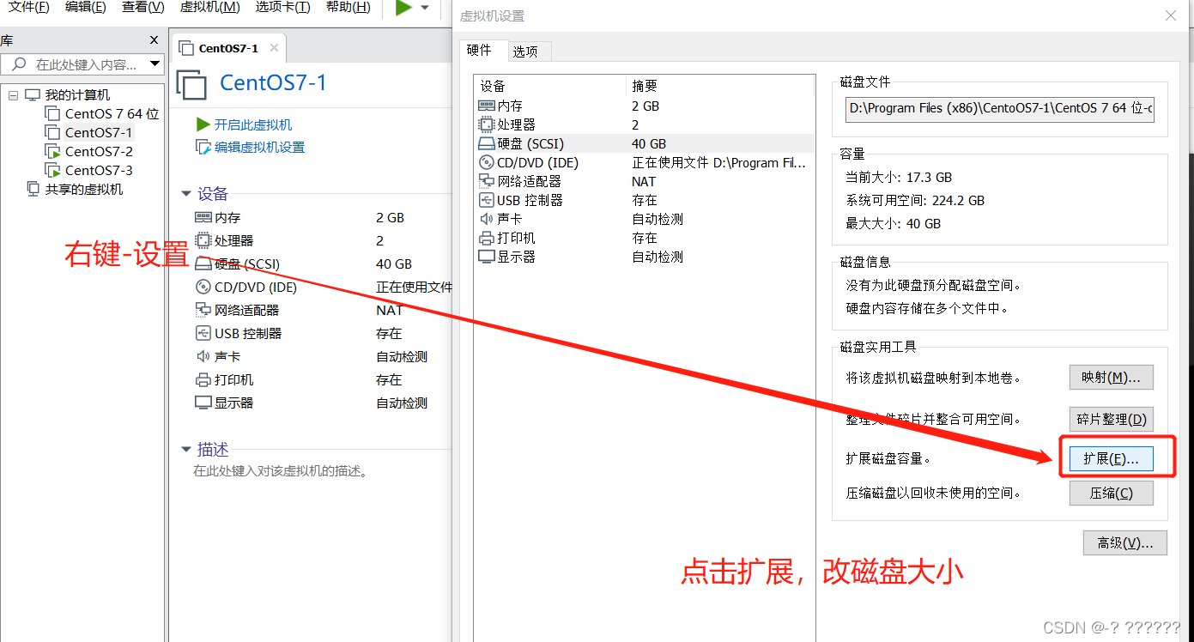Click the CD/DVD (IDE) disc icon in the main window's 设备 list
1194x642 pixels.
pos(203,287)
